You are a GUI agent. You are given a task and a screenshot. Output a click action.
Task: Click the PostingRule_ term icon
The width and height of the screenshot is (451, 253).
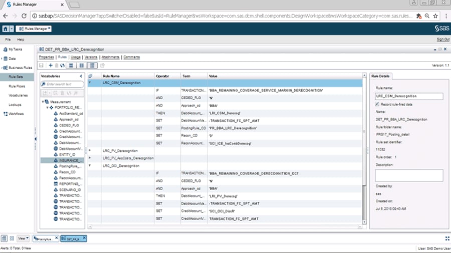point(56,166)
